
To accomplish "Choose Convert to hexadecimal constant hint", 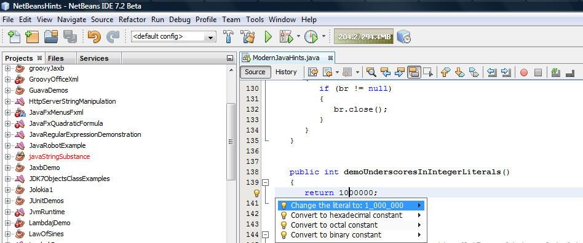I will click(351, 215).
